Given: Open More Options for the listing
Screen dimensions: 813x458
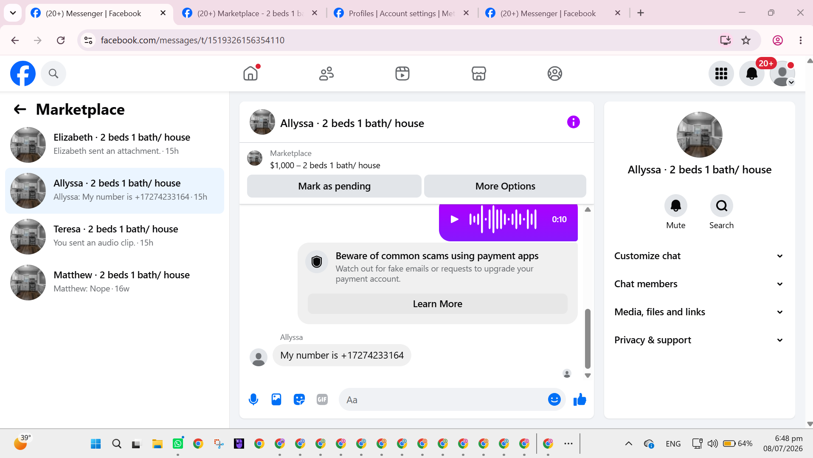Looking at the screenshot, I should click(505, 186).
